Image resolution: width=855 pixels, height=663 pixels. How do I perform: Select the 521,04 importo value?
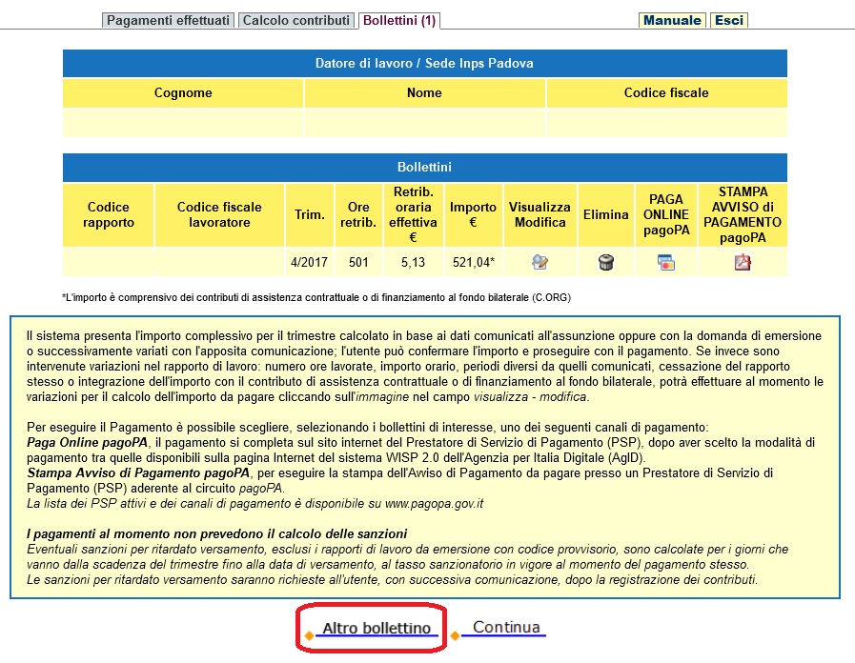point(473,263)
